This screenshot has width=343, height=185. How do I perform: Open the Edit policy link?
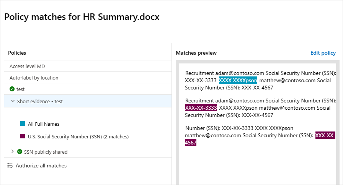(x=323, y=53)
